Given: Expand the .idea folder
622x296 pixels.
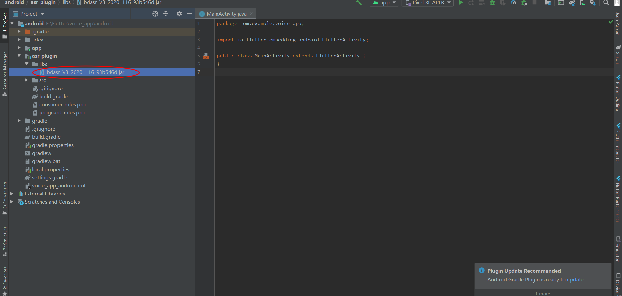Looking at the screenshot, I should 19,40.
